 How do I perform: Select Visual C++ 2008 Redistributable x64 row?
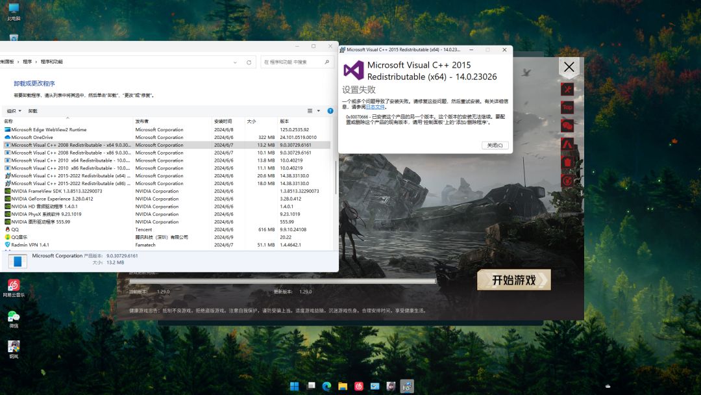point(167,145)
